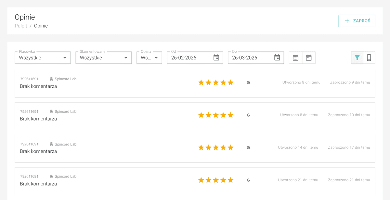Image resolution: width=390 pixels, height=200 pixels.
Task: Click the Opinie breadcrumb item
Action: coord(41,26)
